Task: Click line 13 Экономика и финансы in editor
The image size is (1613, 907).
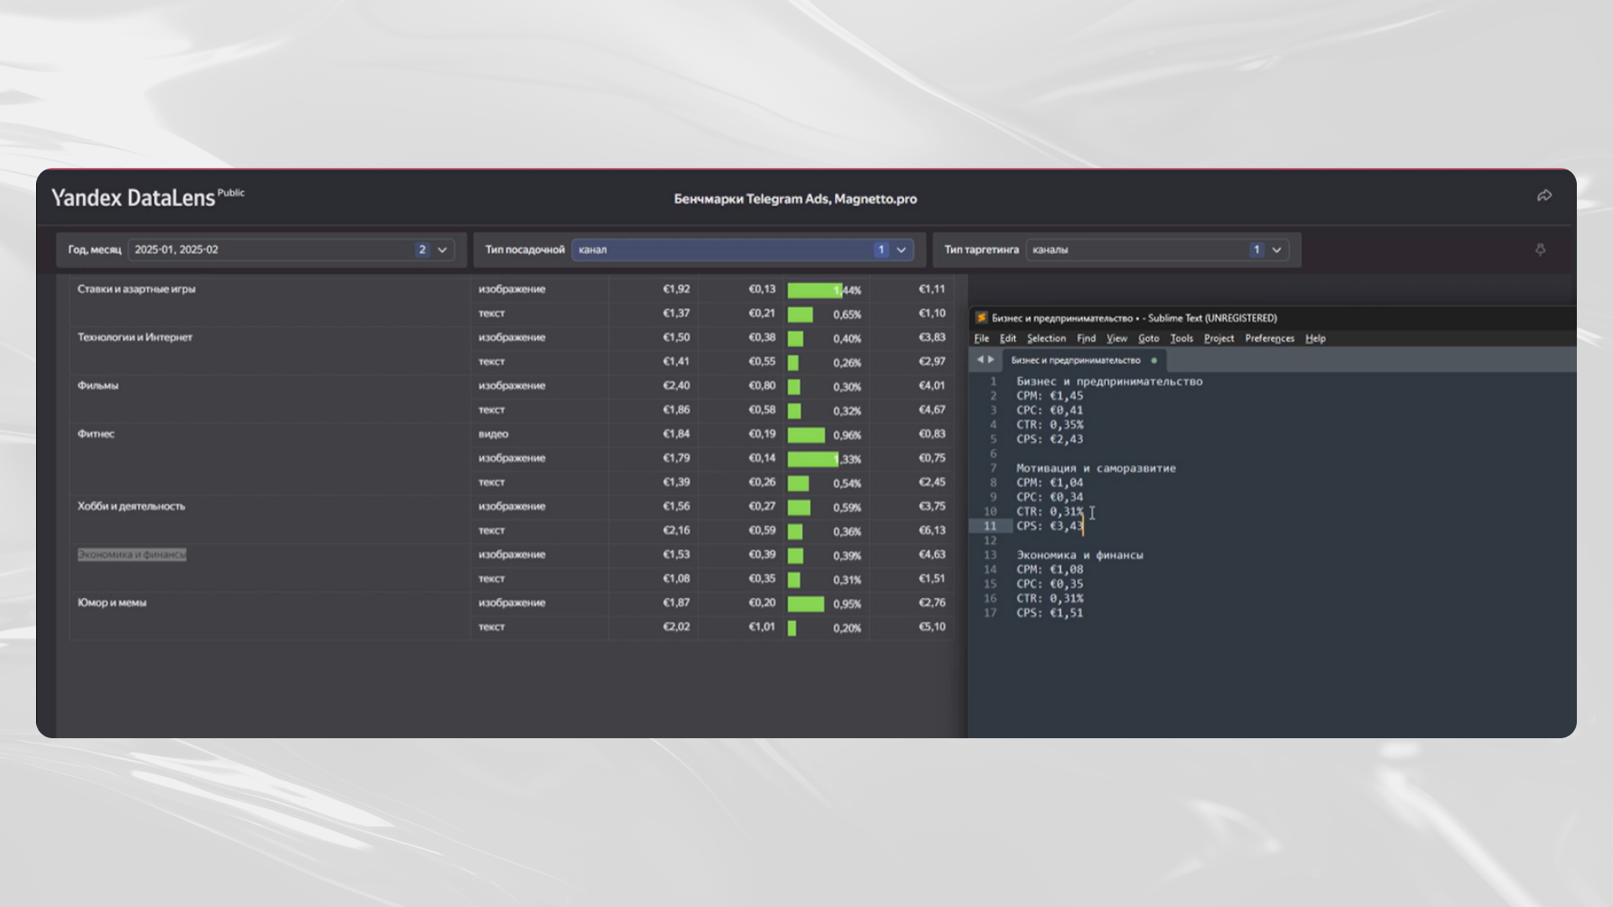Action: pos(1080,555)
